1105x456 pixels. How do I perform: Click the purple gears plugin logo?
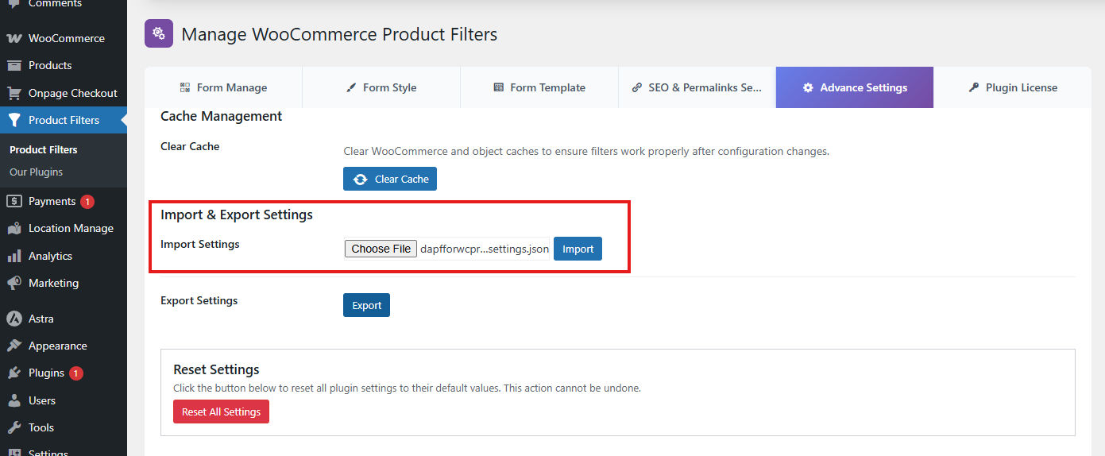tap(159, 33)
